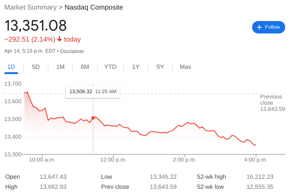Select the YTD tab
This screenshot has height=195, width=300.
click(110, 67)
